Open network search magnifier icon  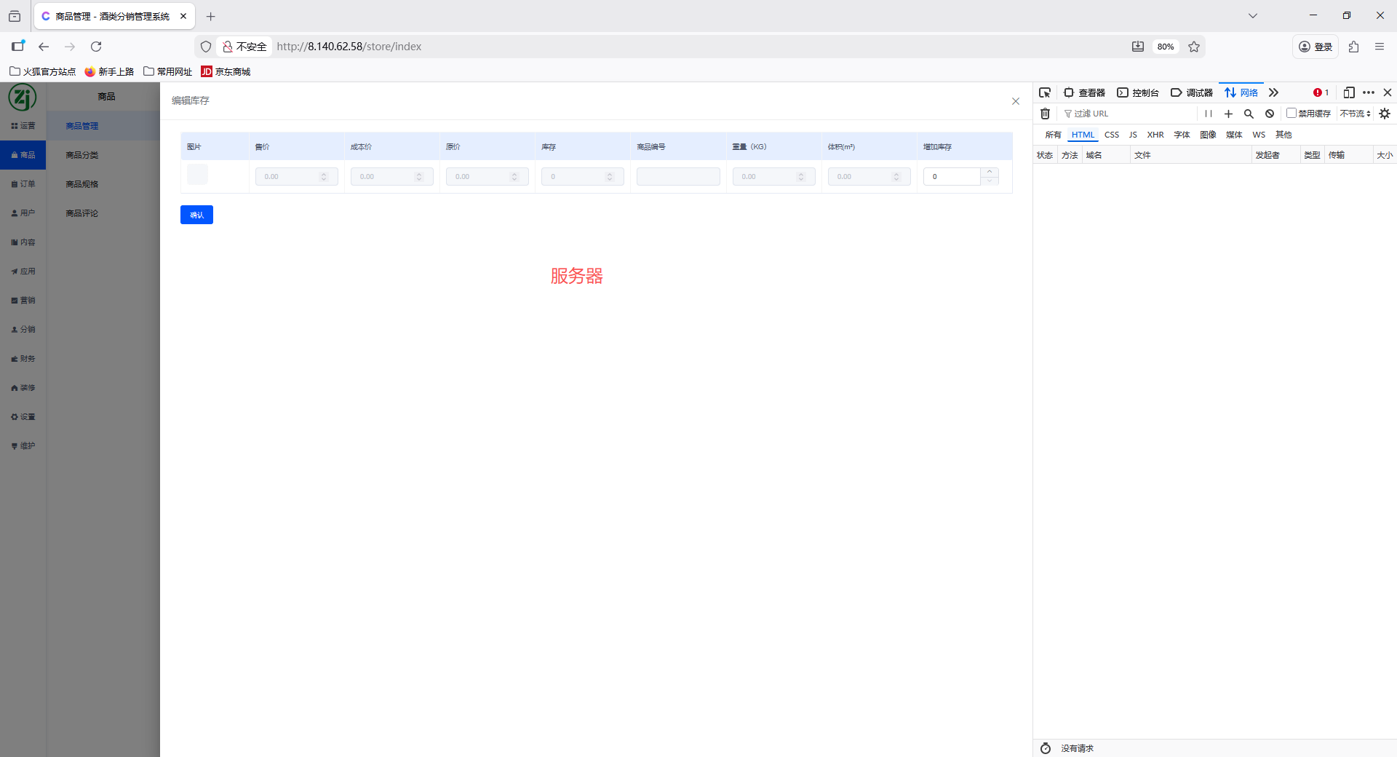(x=1249, y=114)
